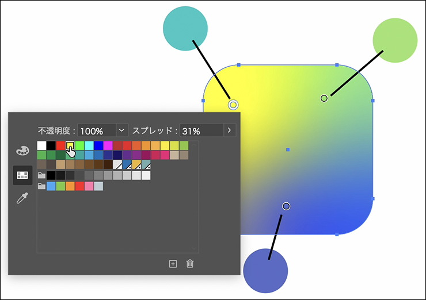Click the 不透明度 100% input field
The image size is (426, 300).
[x=96, y=130]
